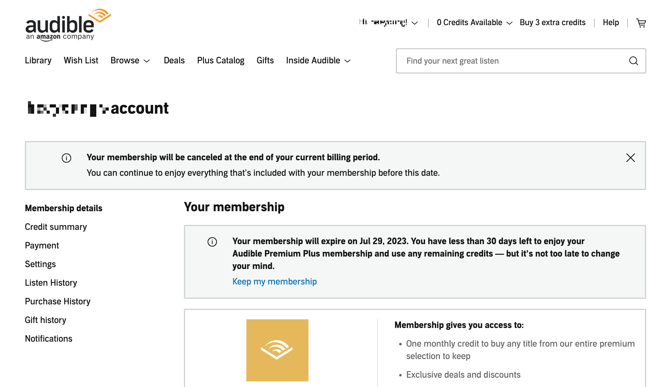Click the search magnifier icon
Viewport: 671px width, 387px height.
click(633, 61)
